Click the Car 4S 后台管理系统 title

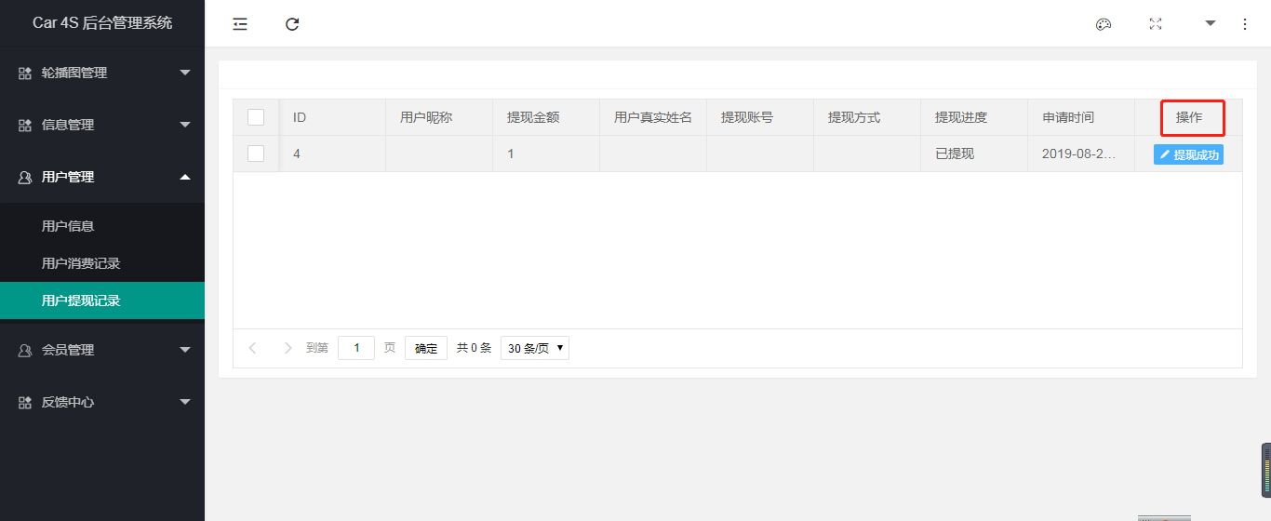point(102,23)
